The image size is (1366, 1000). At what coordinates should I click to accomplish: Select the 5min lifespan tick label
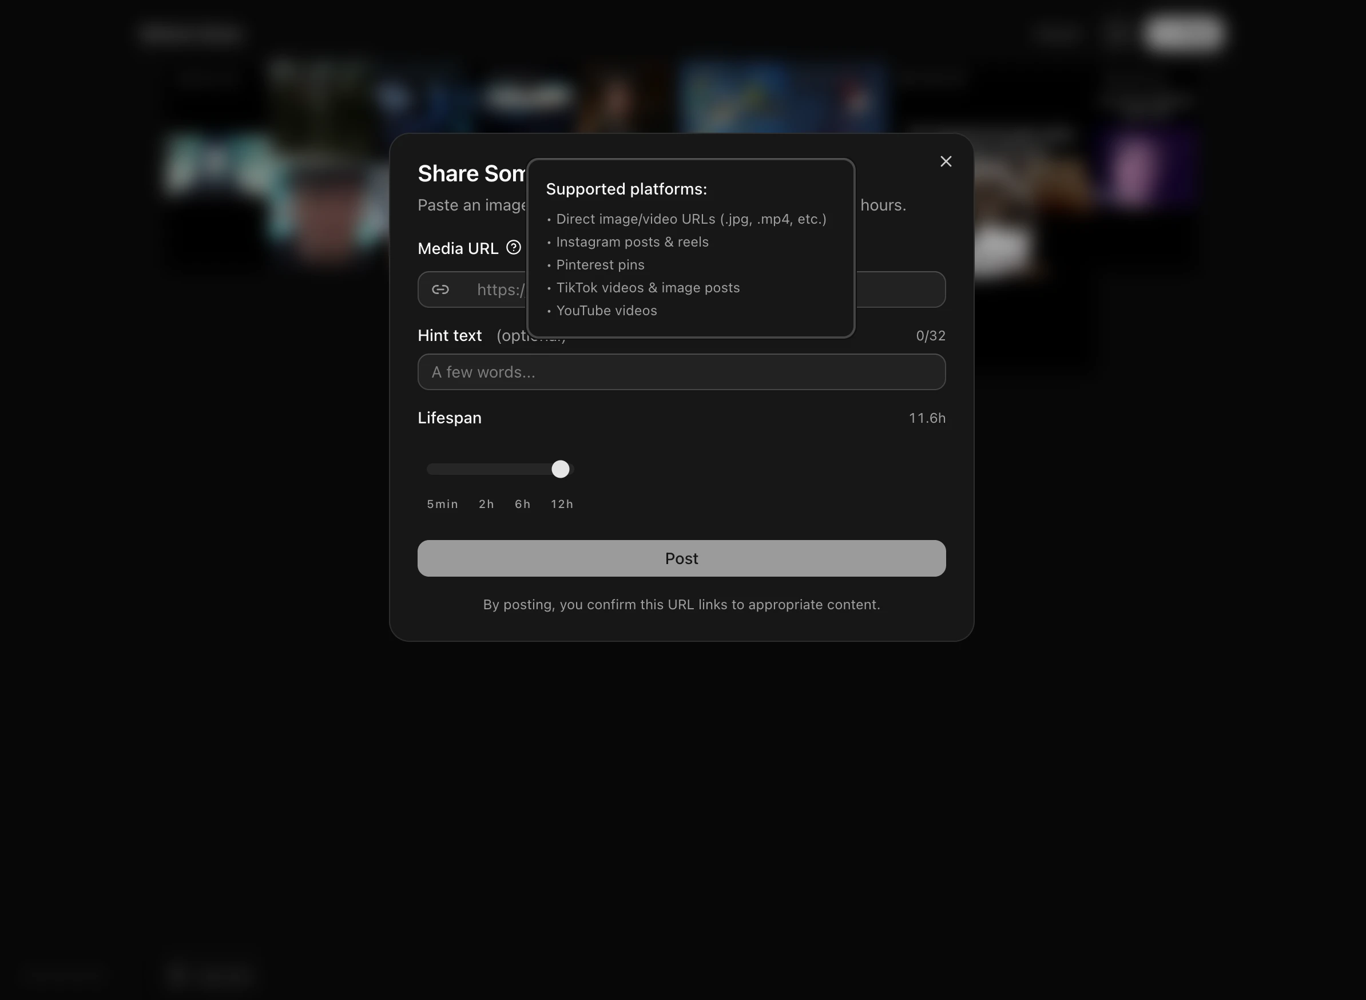(x=442, y=503)
